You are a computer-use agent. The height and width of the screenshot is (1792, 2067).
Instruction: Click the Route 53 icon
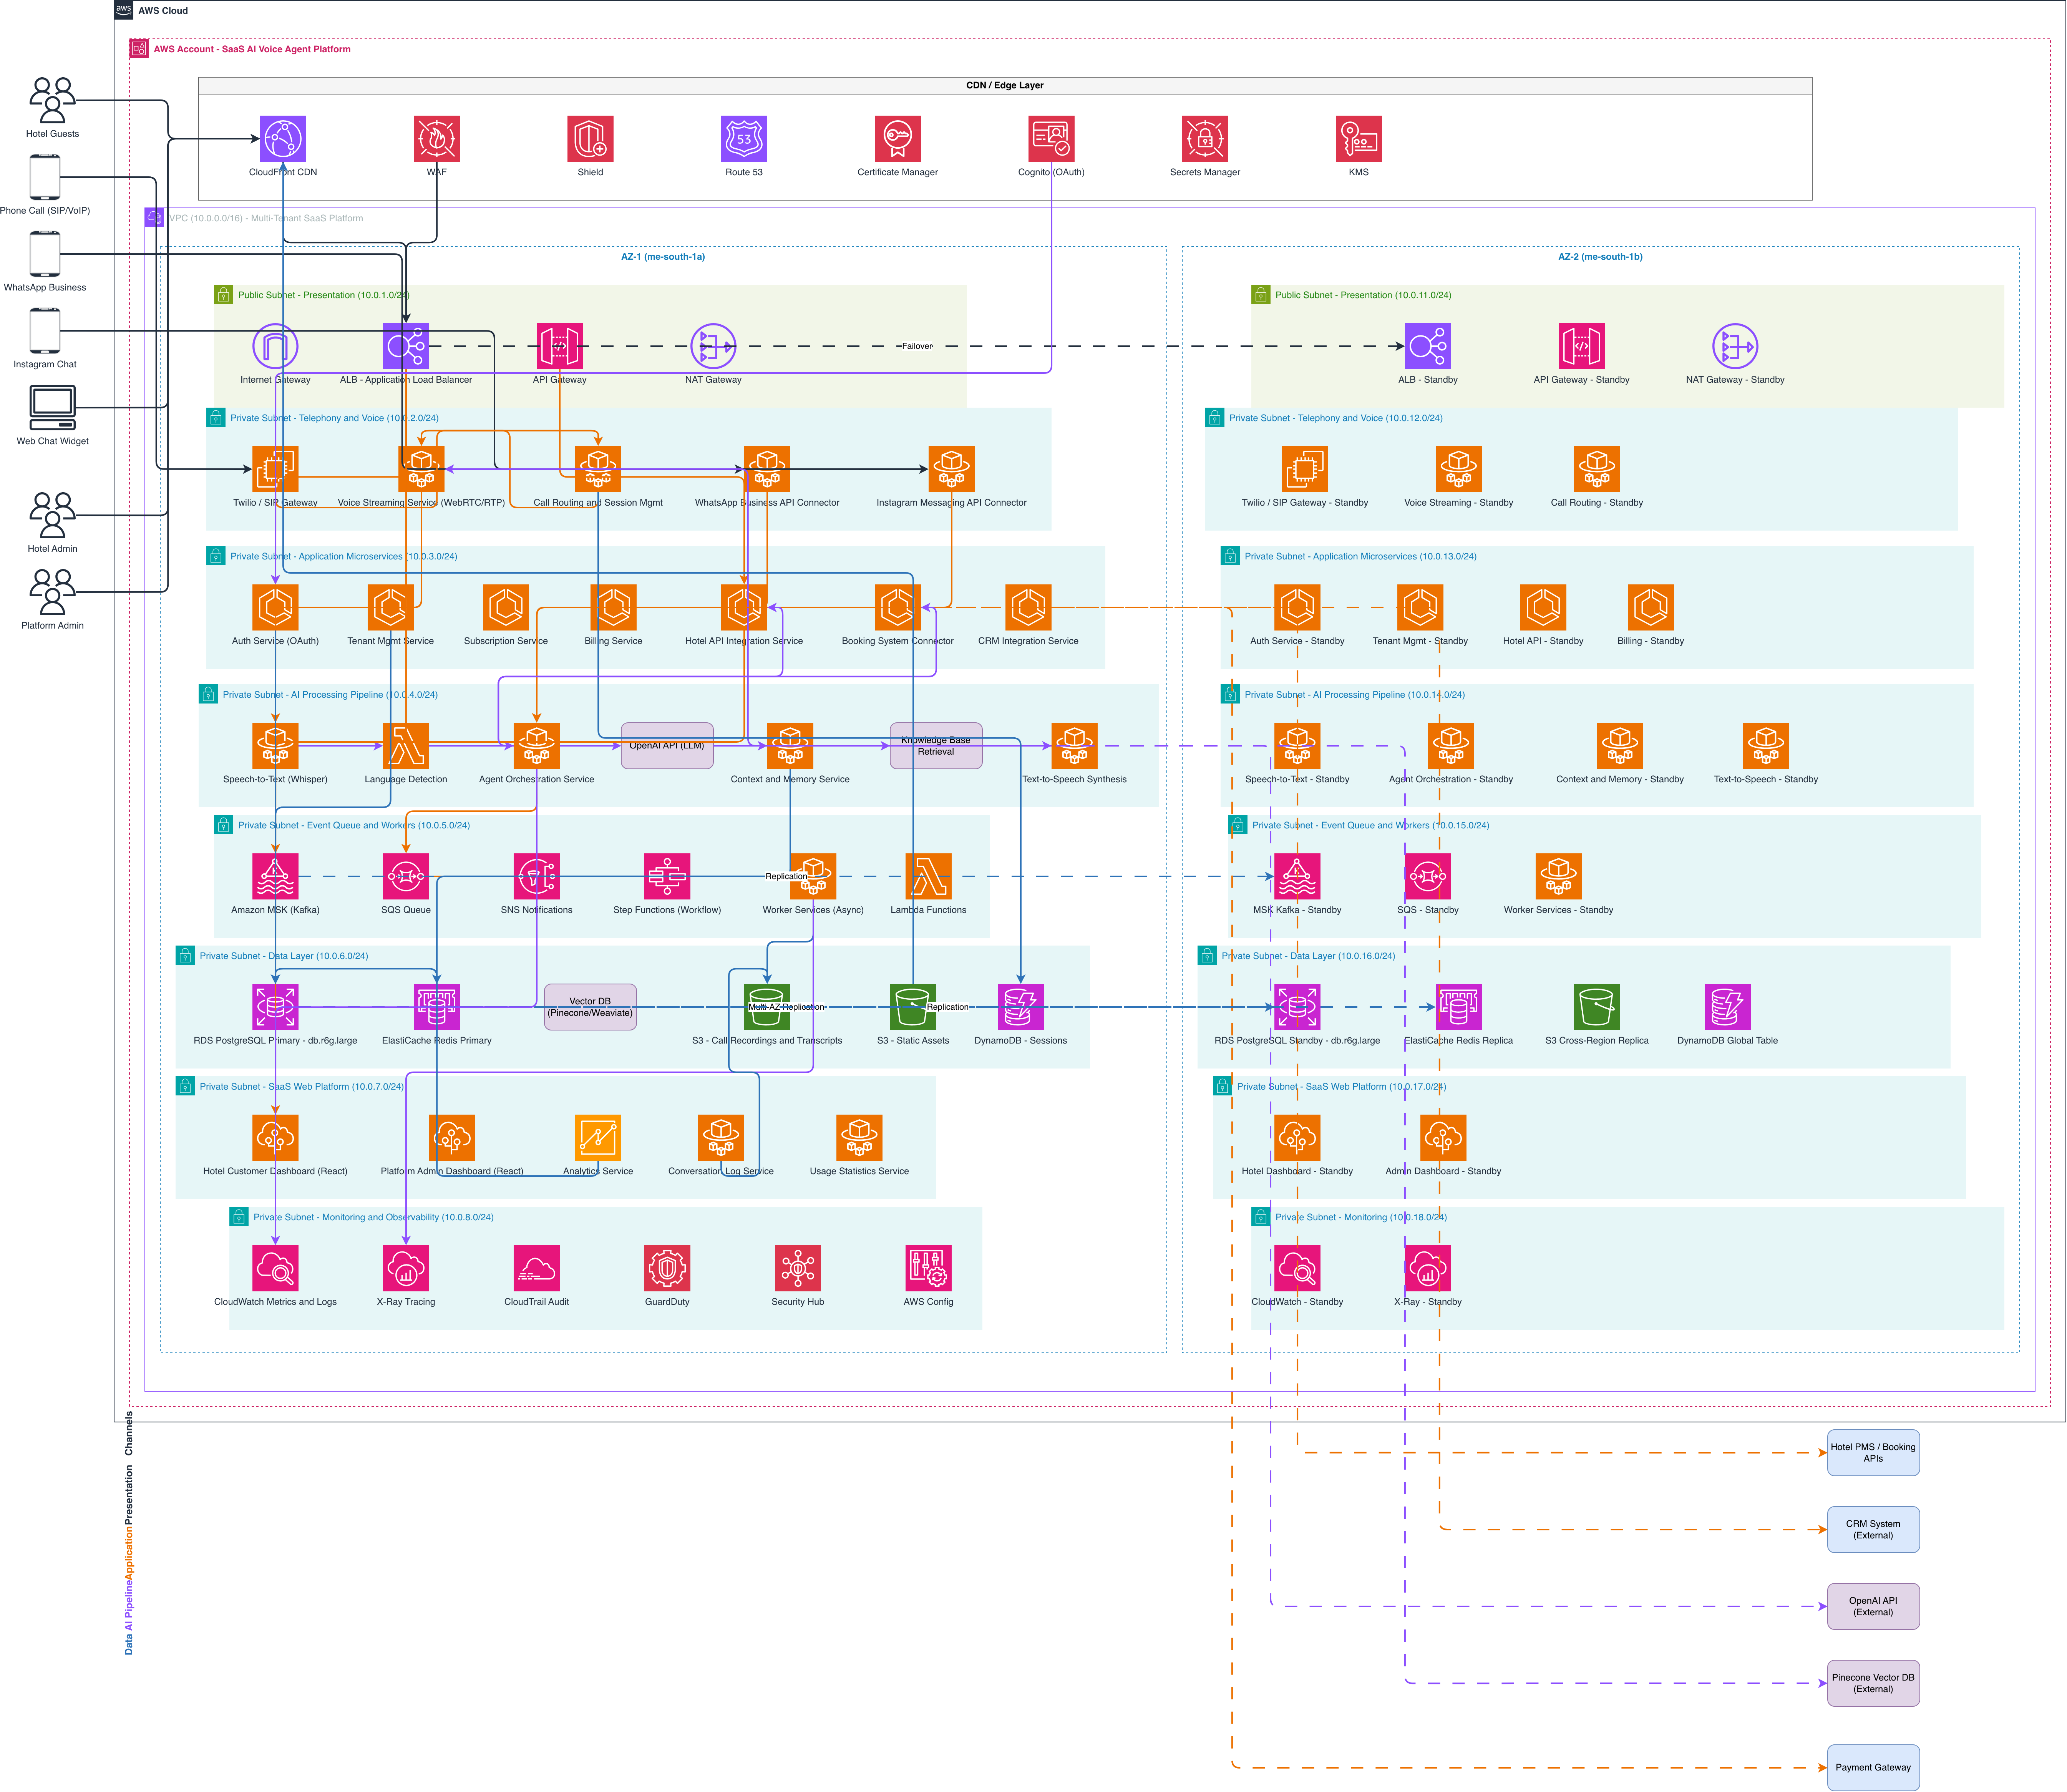(x=744, y=139)
